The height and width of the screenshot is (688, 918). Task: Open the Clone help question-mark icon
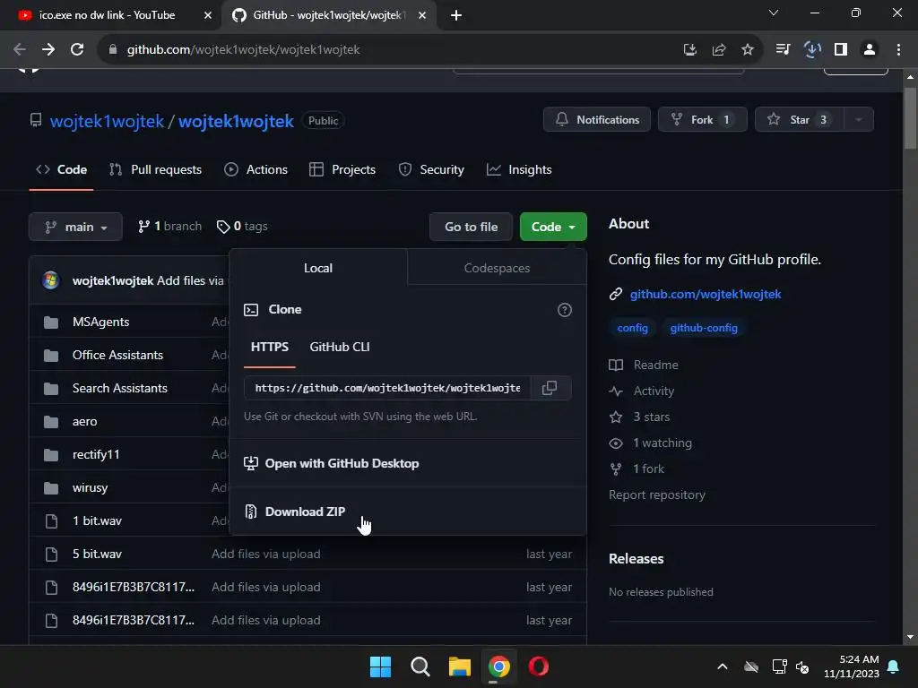[x=565, y=310]
